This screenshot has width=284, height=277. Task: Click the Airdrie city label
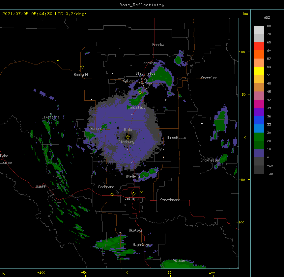pyautogui.click(x=133, y=177)
